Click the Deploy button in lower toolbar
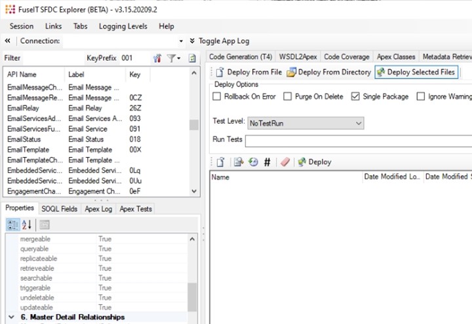This screenshot has height=324, width=472. (x=315, y=162)
